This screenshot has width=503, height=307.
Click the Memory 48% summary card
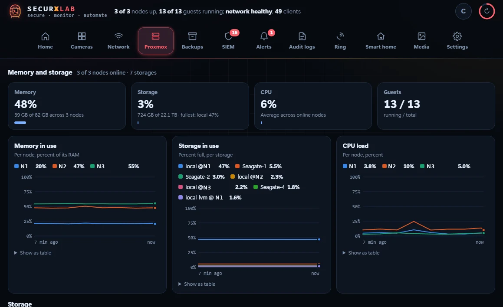(x=67, y=106)
